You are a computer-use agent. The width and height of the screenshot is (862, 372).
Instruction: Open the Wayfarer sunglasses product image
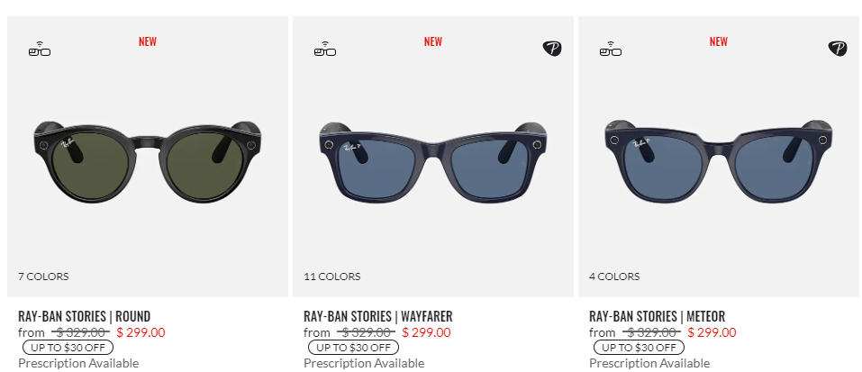point(432,161)
